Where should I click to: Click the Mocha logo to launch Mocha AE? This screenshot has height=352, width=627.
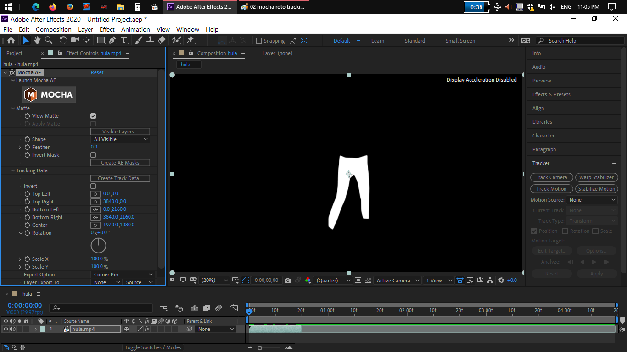pos(49,95)
